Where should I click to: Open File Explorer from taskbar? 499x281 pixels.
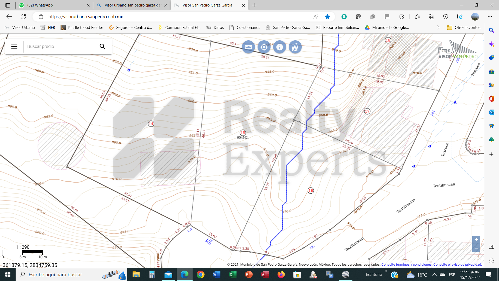click(x=136, y=274)
